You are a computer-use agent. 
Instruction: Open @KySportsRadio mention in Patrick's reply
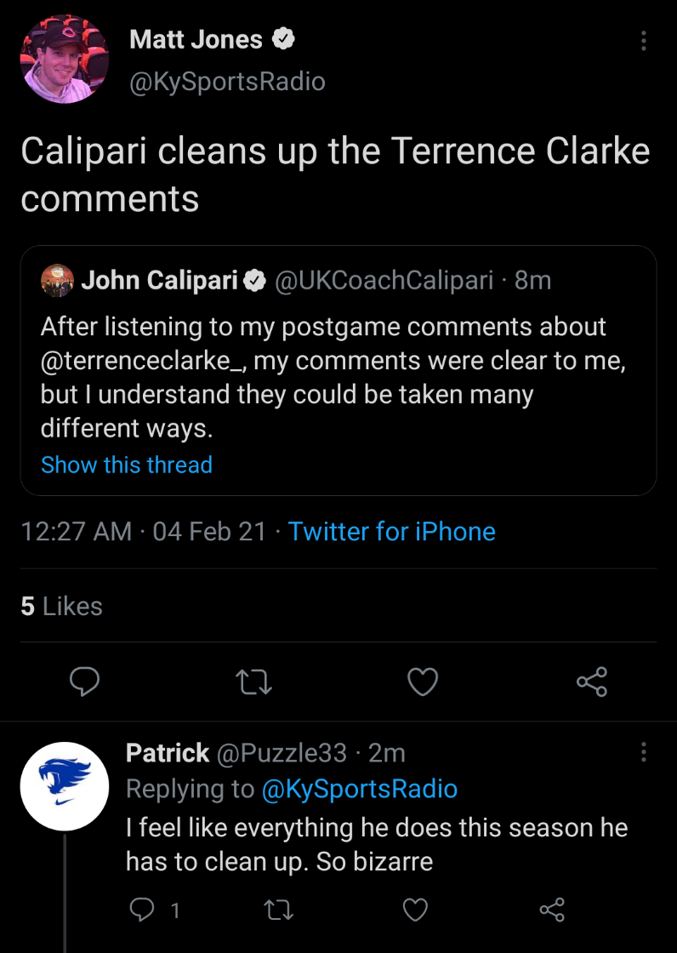(x=360, y=790)
